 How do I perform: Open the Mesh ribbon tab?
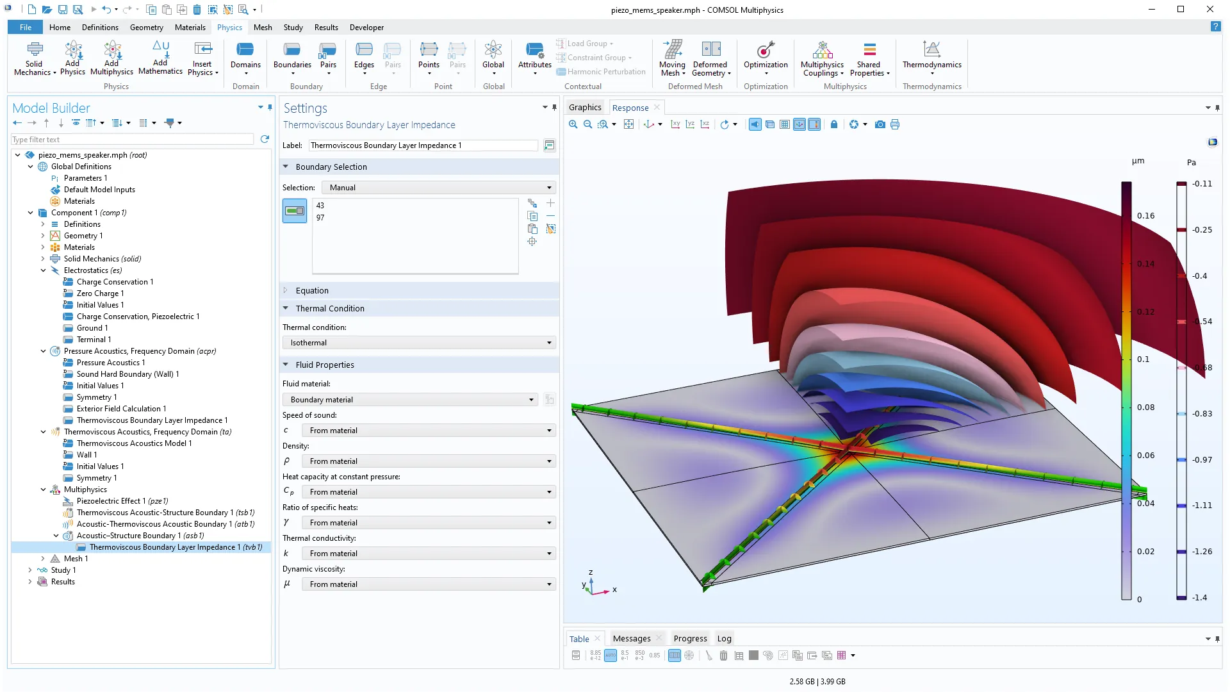[263, 28]
